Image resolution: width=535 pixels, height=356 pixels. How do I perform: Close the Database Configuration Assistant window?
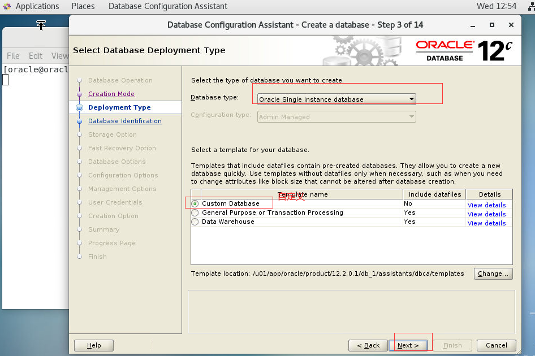[x=511, y=25]
